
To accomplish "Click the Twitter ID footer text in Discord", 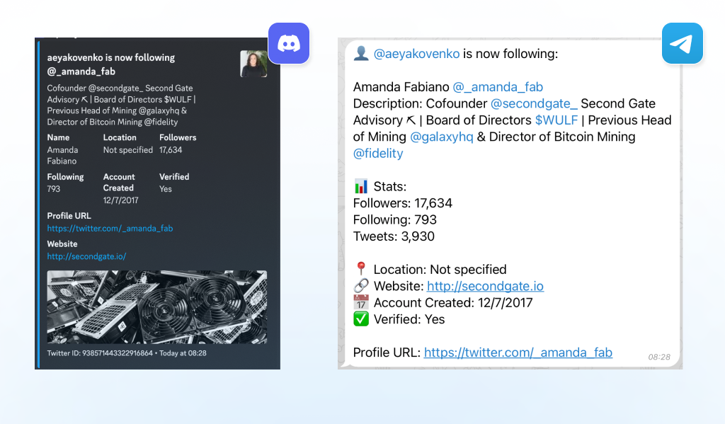I will click(100, 353).
